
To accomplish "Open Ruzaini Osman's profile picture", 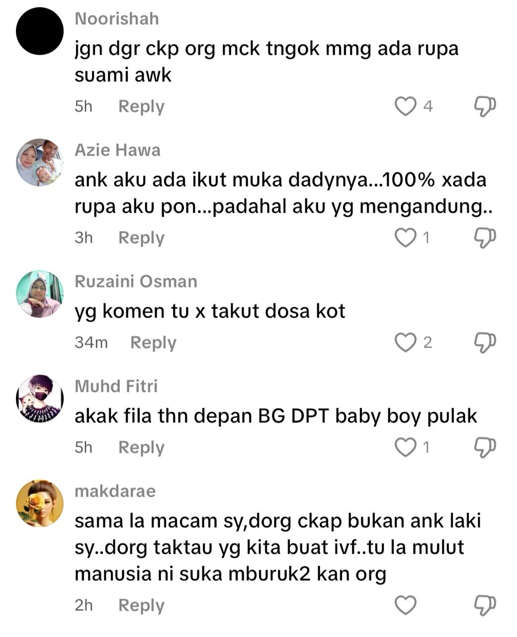I will [x=40, y=294].
